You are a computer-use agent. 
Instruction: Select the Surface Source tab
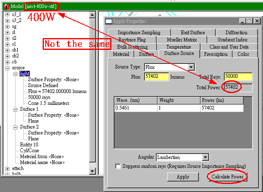click(179, 53)
